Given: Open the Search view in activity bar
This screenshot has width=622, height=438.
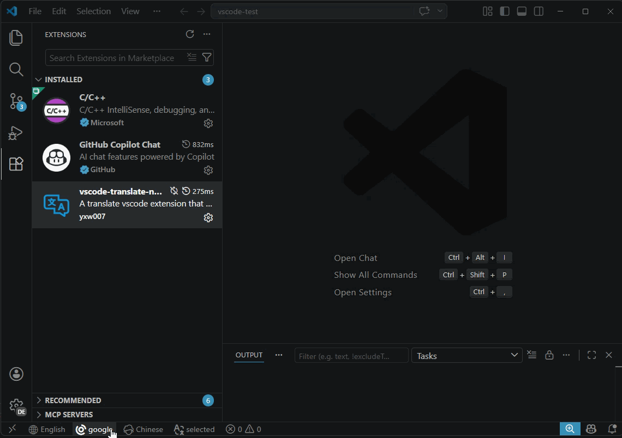Looking at the screenshot, I should 16,69.
